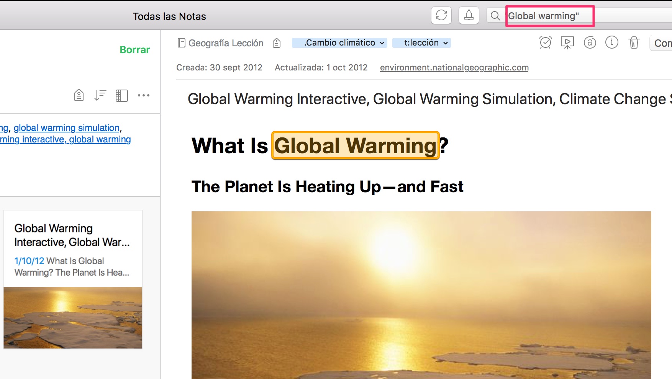672x379 pixels.
Task: Show note info icon
Action: pos(612,42)
